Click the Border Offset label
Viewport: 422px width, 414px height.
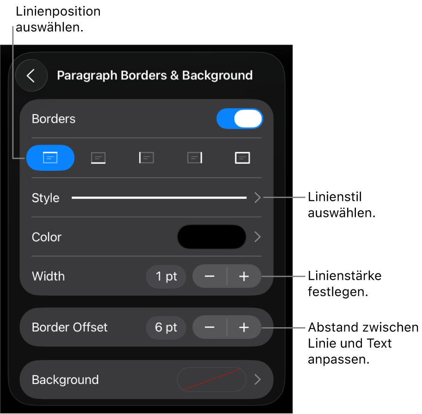coord(69,328)
